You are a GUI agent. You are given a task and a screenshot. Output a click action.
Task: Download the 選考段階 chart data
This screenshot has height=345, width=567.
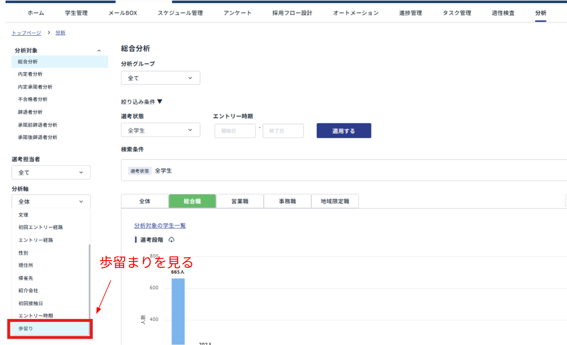tap(171, 239)
